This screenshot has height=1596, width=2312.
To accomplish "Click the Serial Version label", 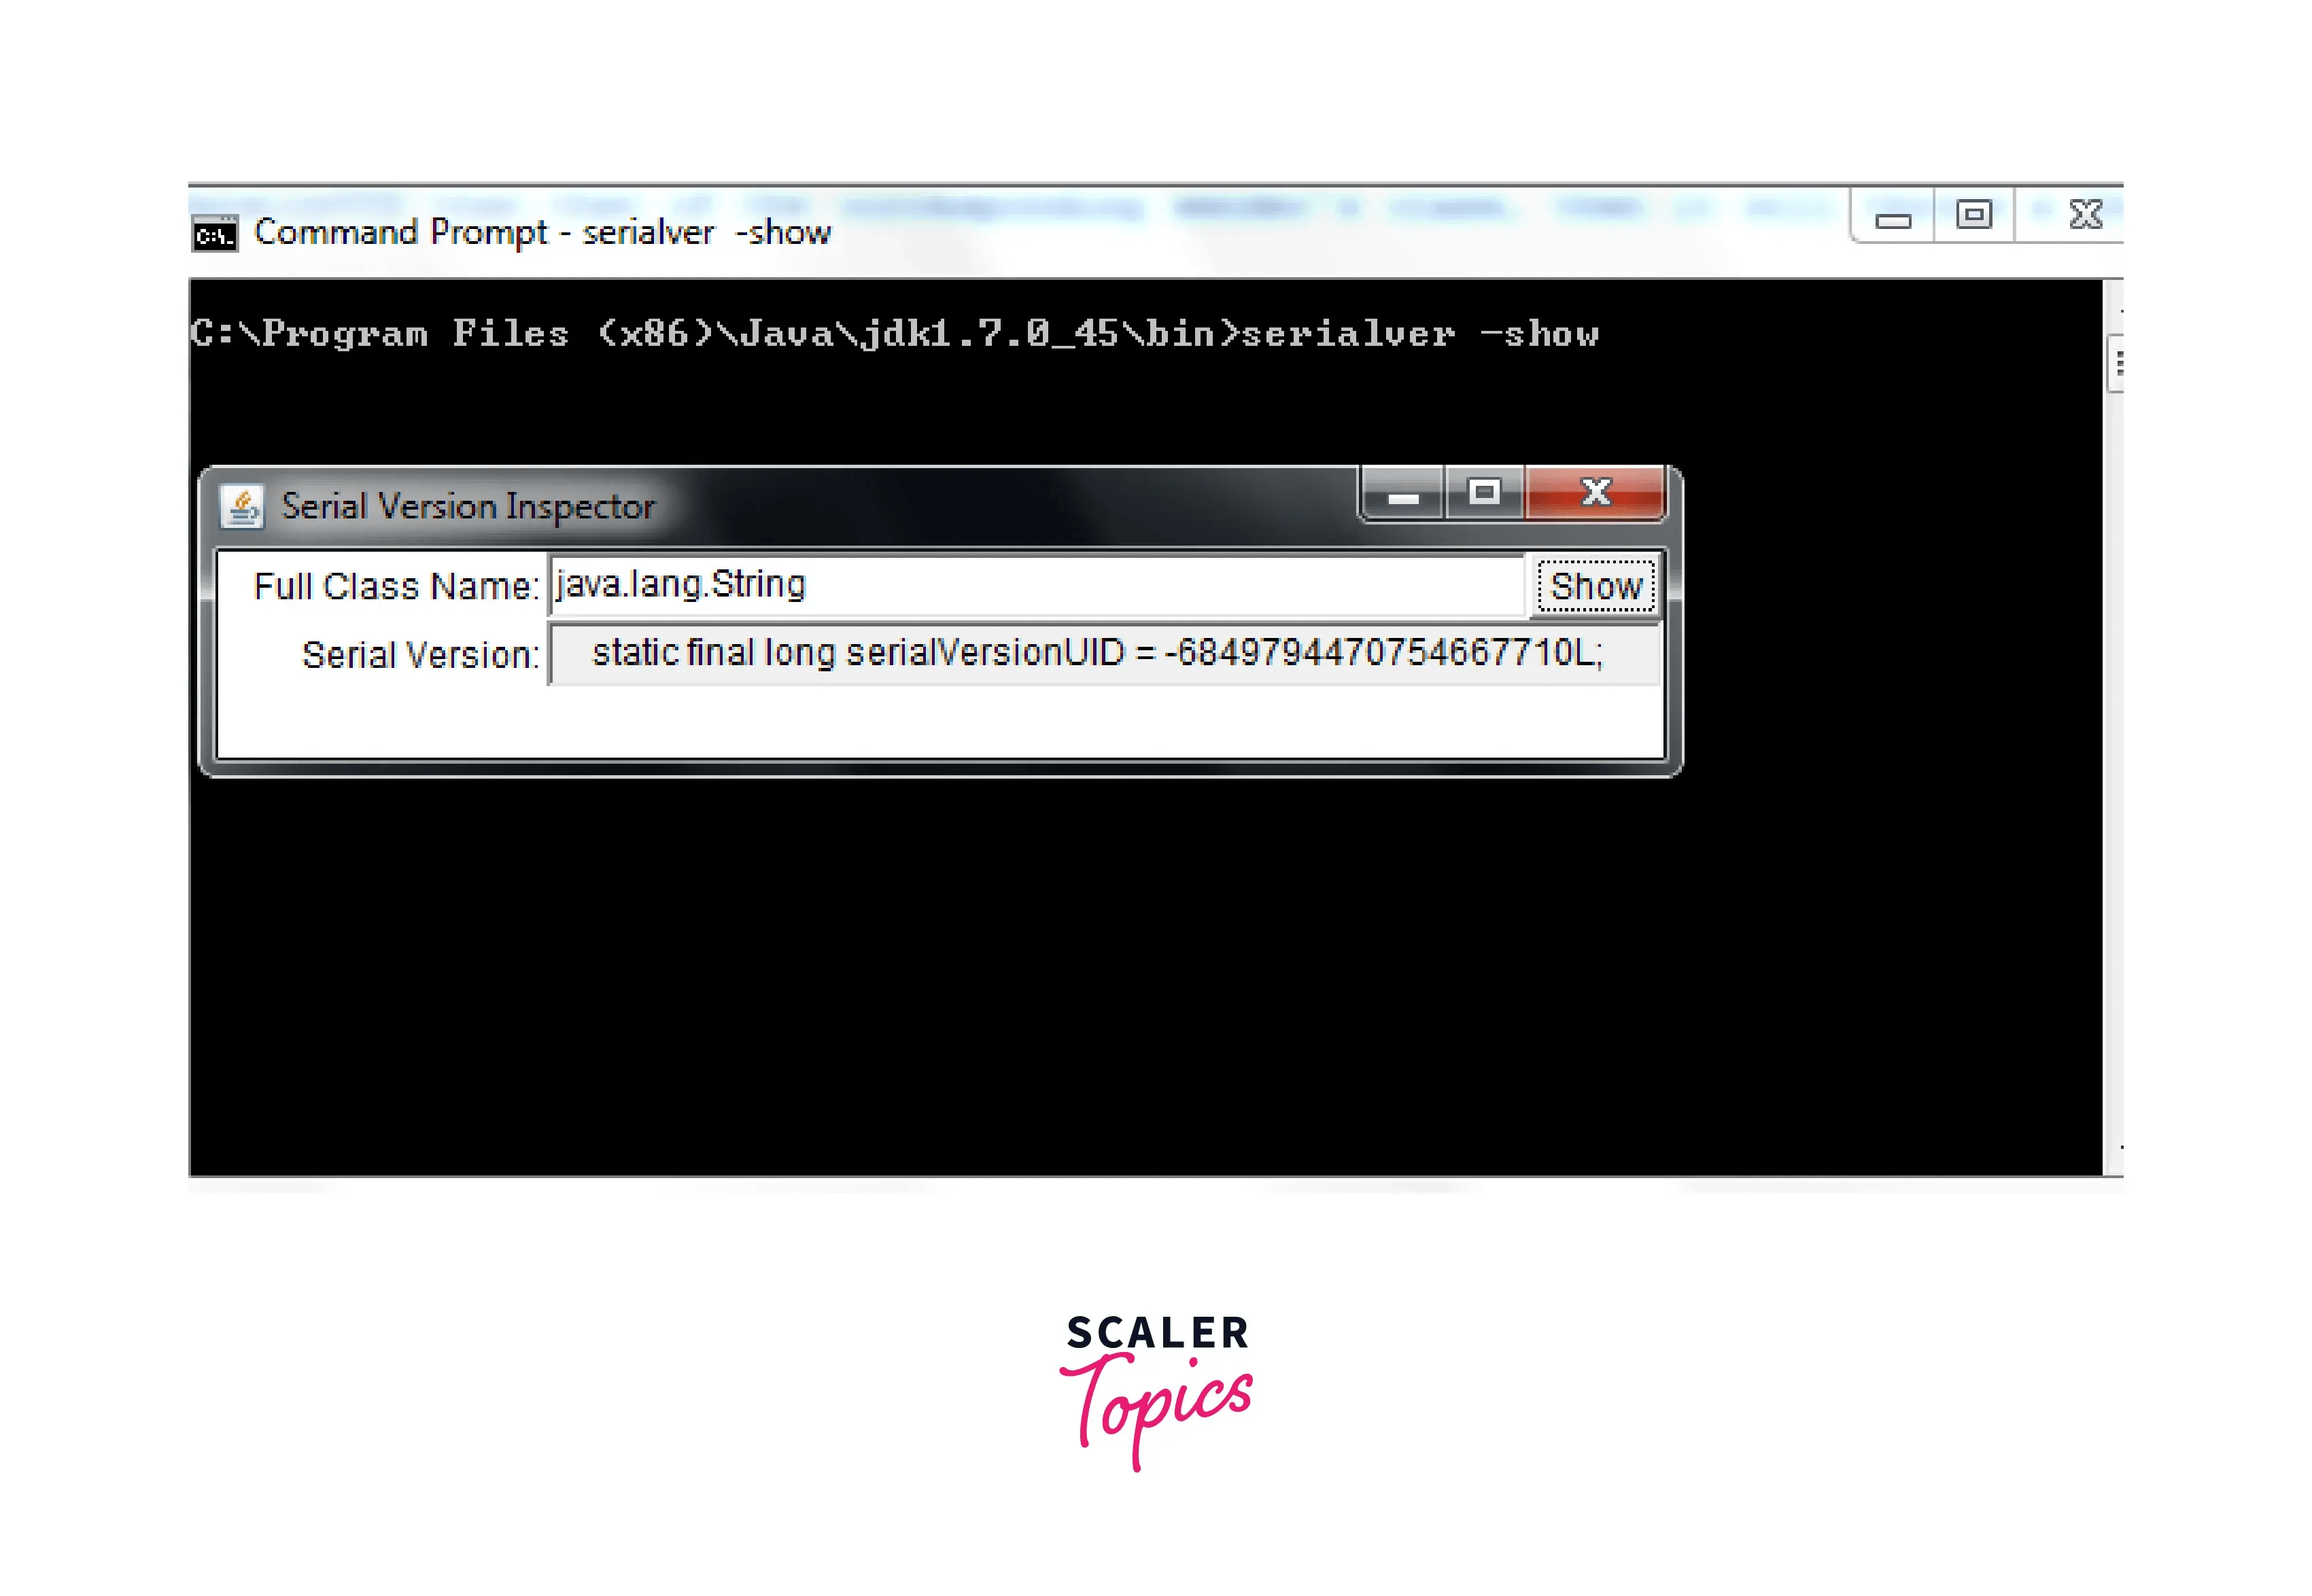I will [420, 655].
